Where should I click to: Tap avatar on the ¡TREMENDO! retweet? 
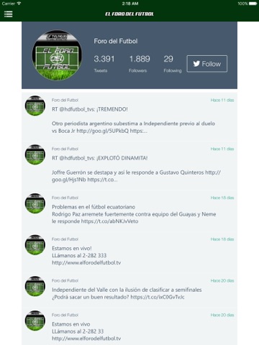point(35,106)
